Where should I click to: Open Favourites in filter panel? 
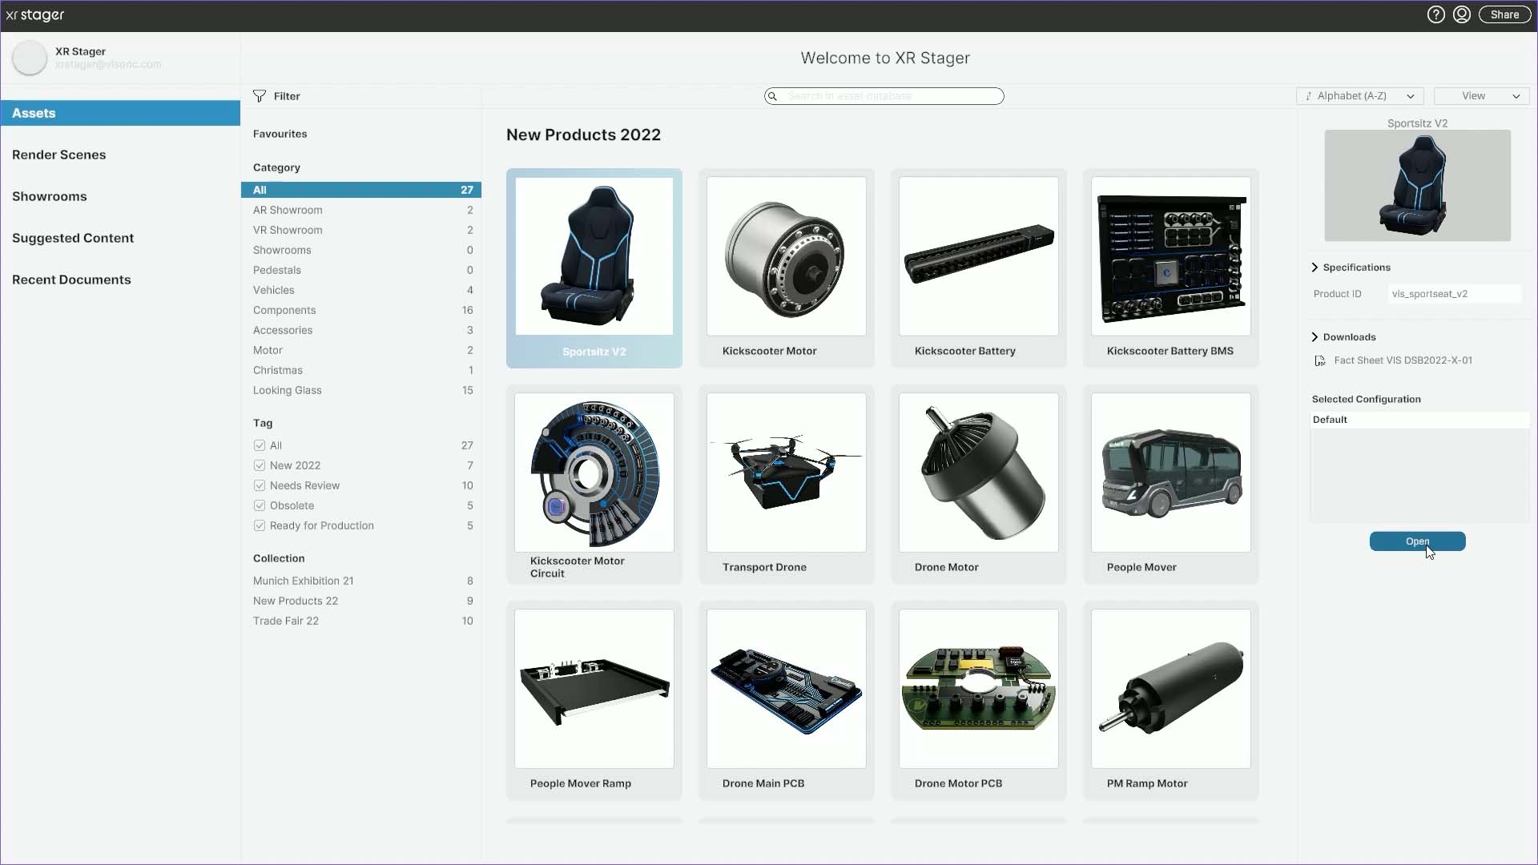point(280,134)
